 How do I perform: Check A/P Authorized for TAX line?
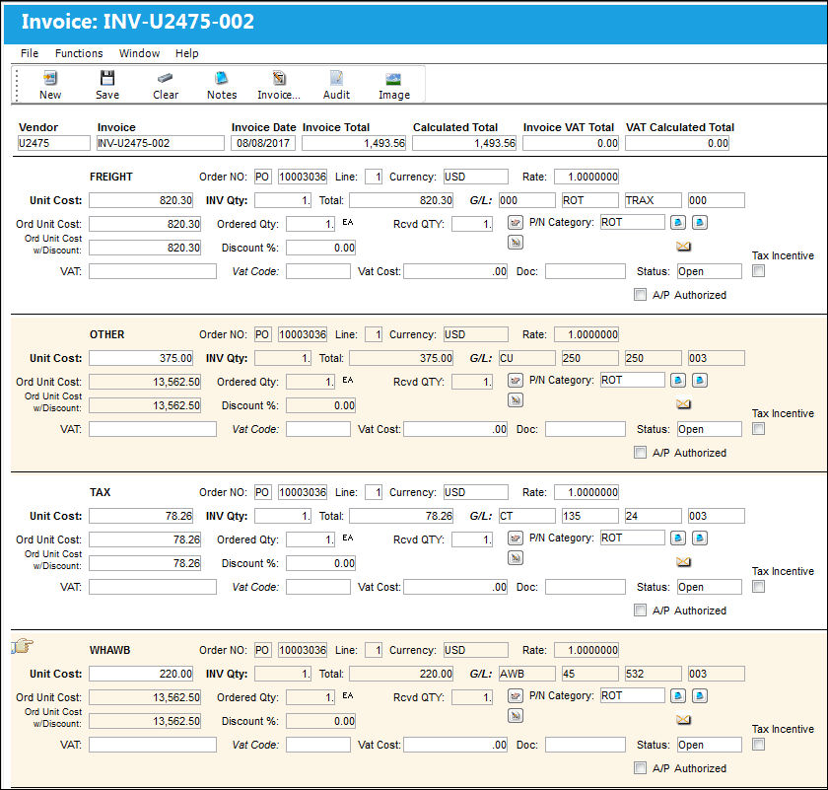(x=640, y=610)
